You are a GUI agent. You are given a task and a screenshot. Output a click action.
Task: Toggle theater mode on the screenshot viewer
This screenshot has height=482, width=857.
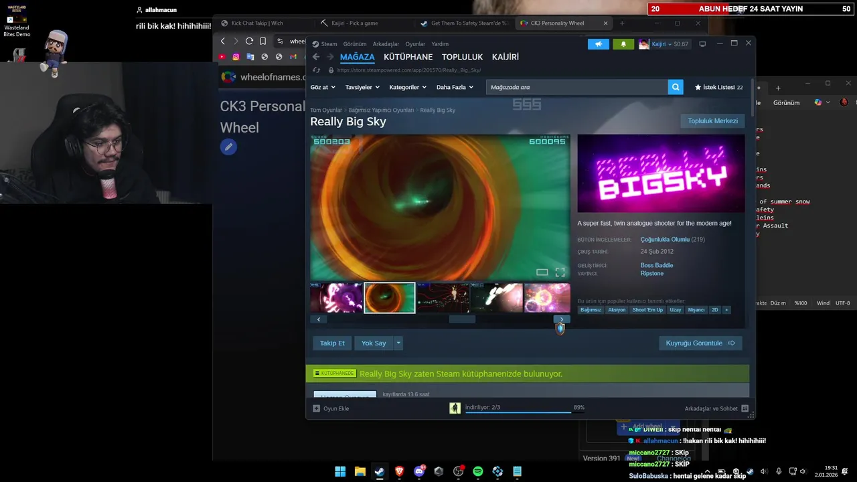pos(542,272)
